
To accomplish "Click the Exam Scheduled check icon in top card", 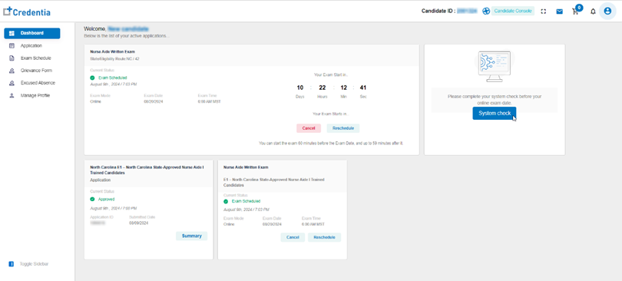I will [92, 78].
